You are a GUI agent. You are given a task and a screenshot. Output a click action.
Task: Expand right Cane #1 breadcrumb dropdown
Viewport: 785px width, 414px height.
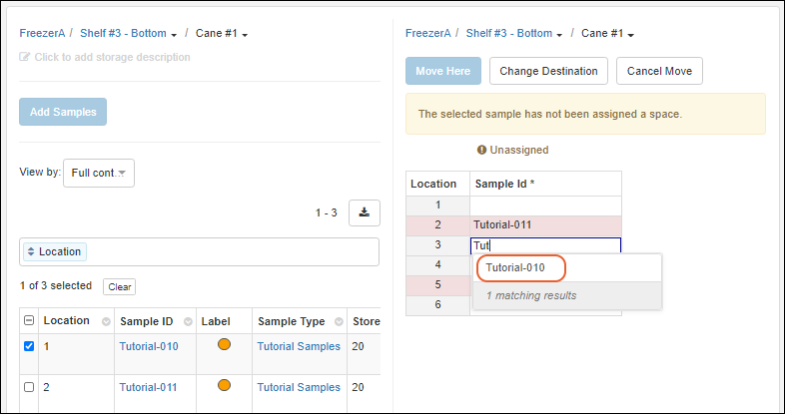pyautogui.click(x=631, y=34)
